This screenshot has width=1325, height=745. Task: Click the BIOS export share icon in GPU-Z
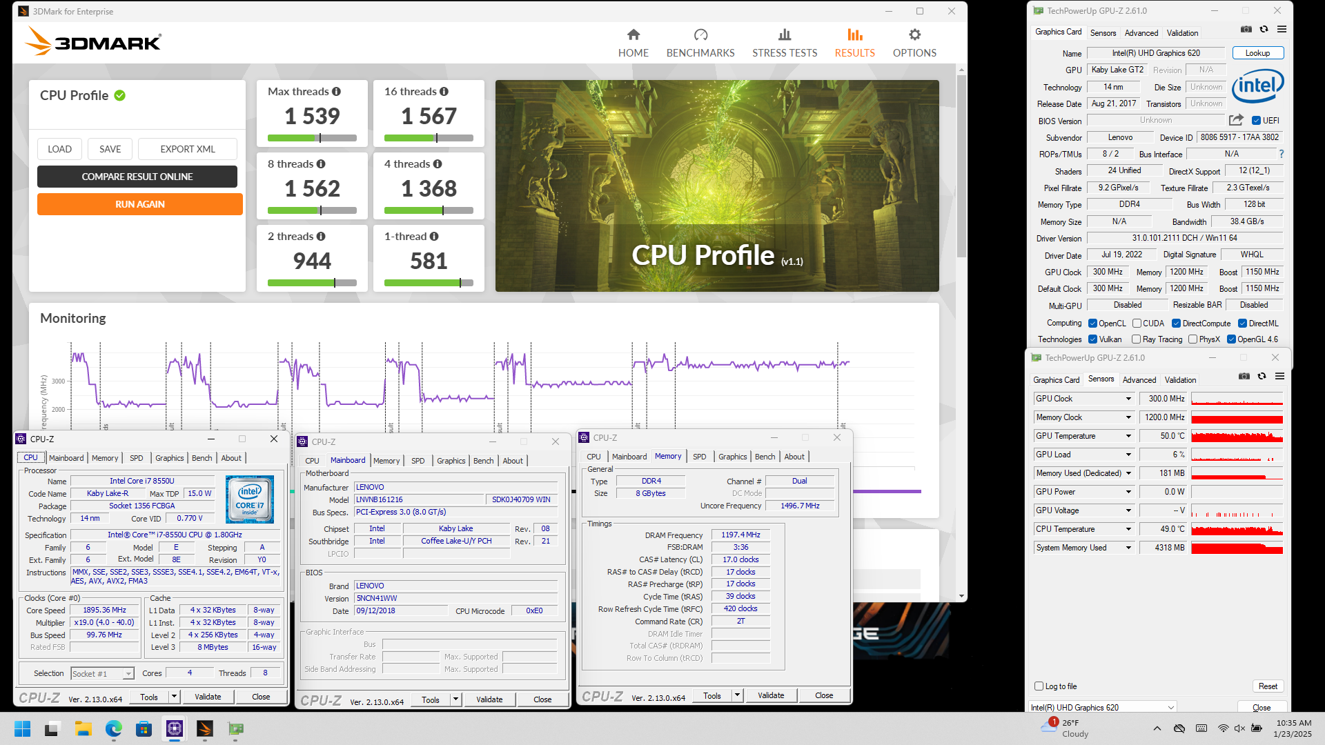pyautogui.click(x=1236, y=120)
